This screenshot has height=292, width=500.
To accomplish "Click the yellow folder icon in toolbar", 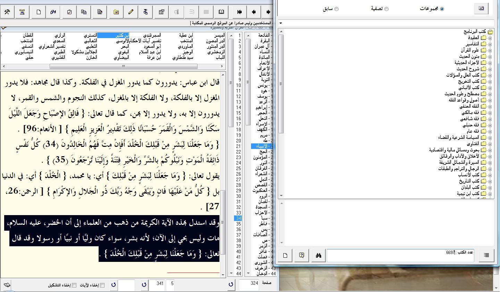I will coord(116,12).
